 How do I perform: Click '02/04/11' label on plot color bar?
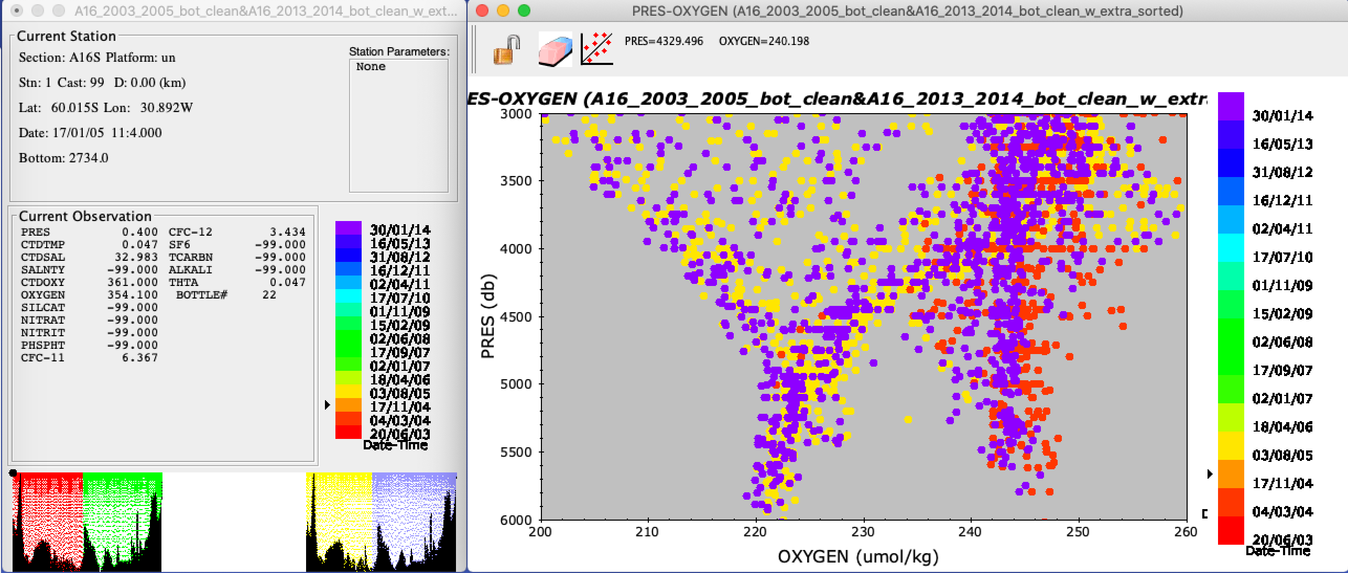[1282, 229]
